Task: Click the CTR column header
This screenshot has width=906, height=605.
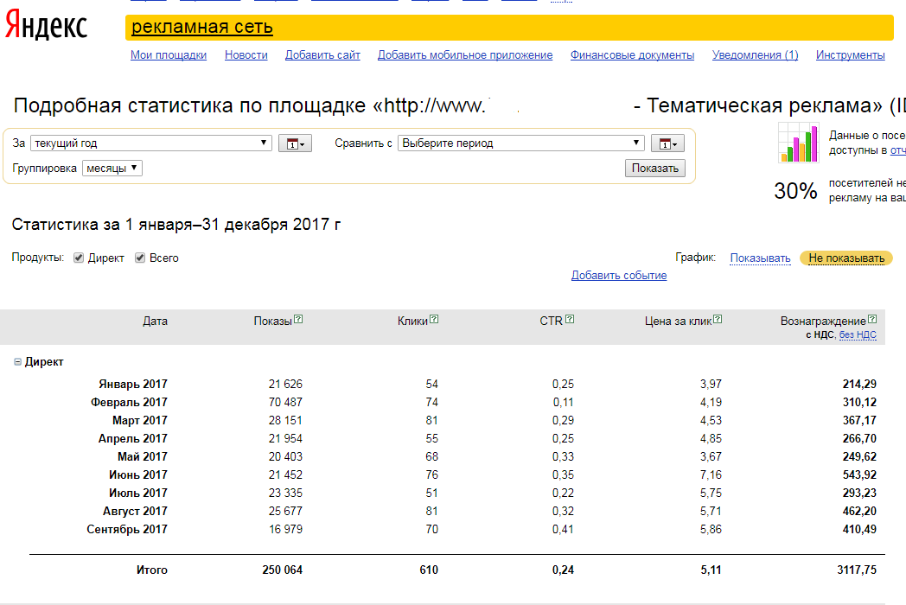Action: 552,322
